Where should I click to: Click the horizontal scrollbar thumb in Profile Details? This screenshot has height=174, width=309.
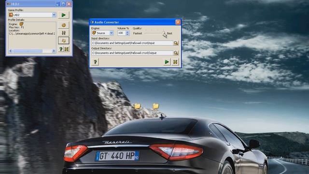tap(28, 51)
